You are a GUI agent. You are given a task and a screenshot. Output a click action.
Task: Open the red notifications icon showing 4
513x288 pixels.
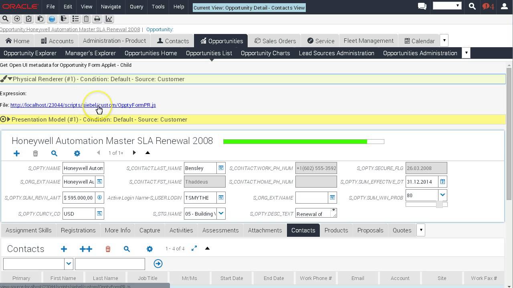point(488,6)
